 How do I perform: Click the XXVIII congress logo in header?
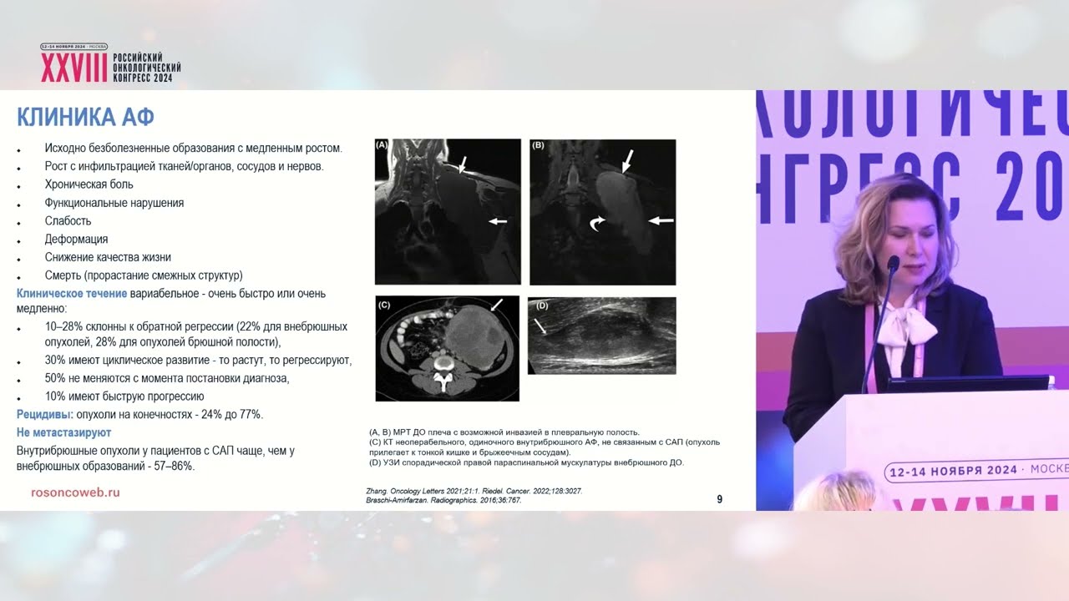tap(110, 63)
